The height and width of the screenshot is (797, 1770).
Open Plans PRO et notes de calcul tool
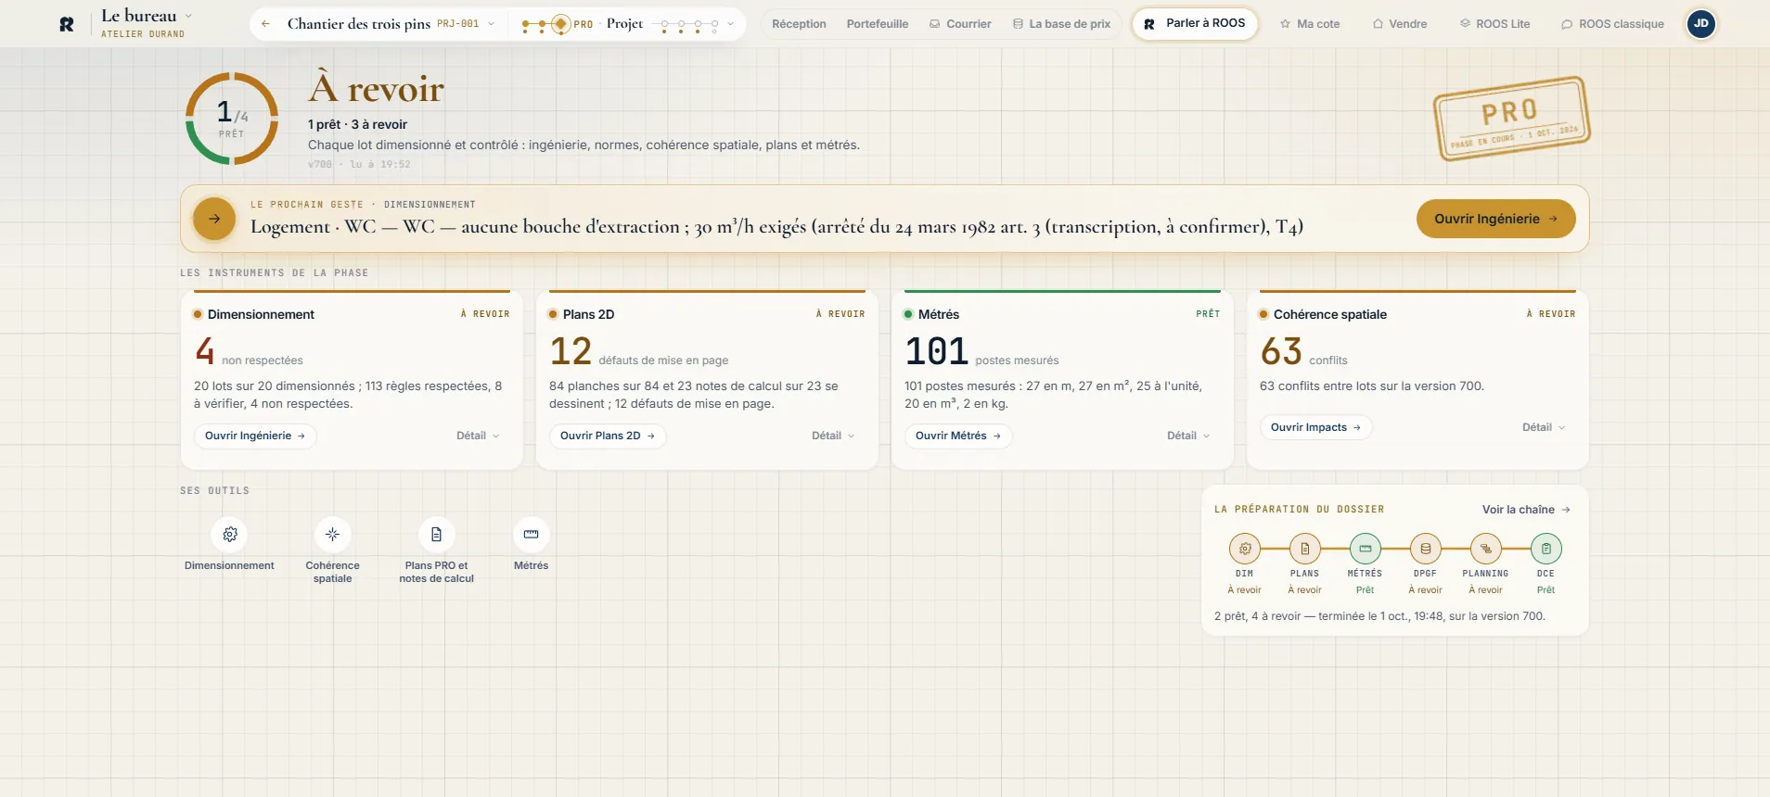point(436,534)
